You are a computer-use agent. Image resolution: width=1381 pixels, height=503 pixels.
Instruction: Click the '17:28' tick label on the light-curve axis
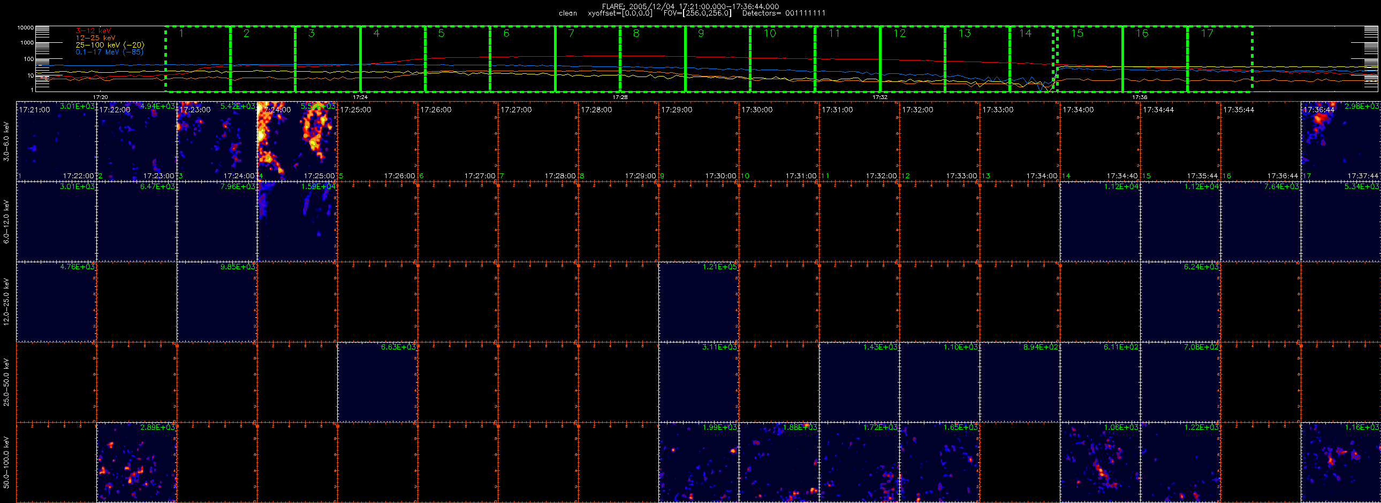(620, 97)
